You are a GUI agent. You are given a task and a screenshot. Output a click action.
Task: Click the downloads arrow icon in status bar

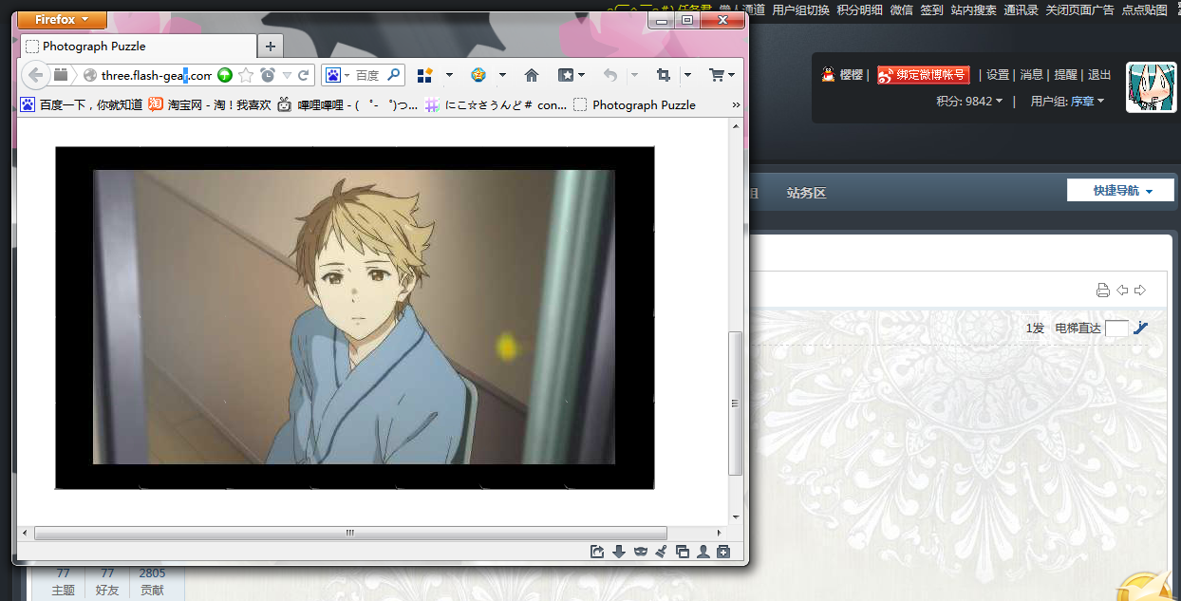619,552
